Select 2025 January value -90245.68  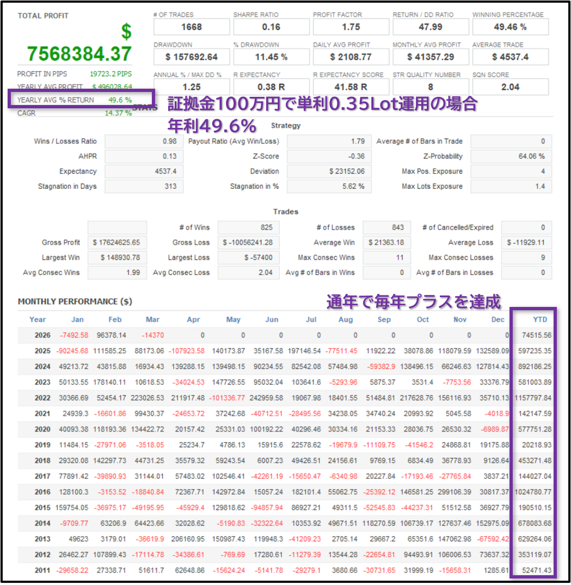[72, 351]
